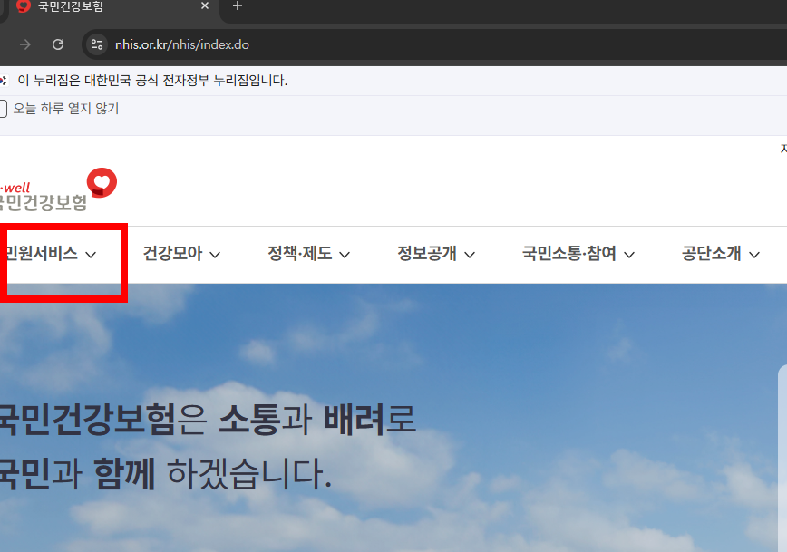Reload the current page
The width and height of the screenshot is (787, 552).
58,43
